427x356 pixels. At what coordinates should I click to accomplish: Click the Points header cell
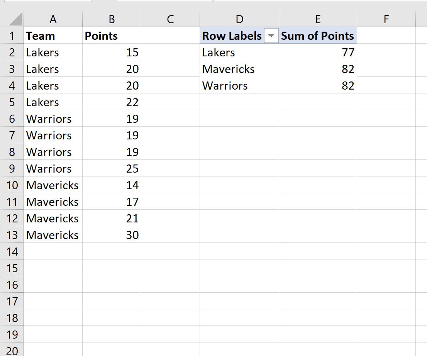[x=112, y=36]
